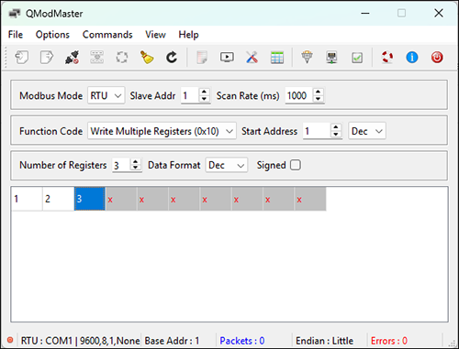Click the red connection status indicator
The image size is (459, 349).
pyautogui.click(x=10, y=340)
